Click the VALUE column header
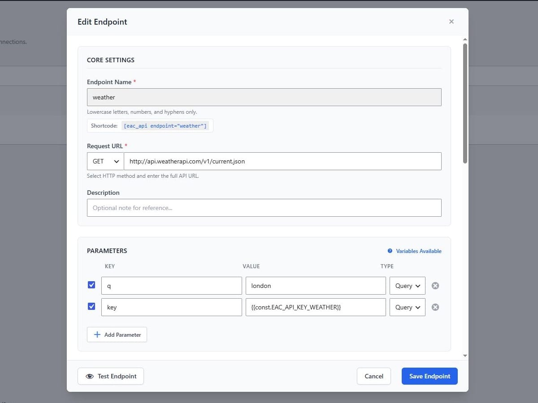Viewport: 538px width, 403px height. [251, 266]
